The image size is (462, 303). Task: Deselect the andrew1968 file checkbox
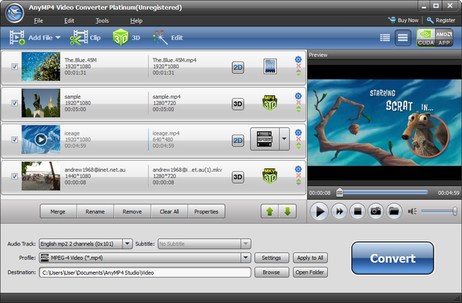pyautogui.click(x=15, y=177)
